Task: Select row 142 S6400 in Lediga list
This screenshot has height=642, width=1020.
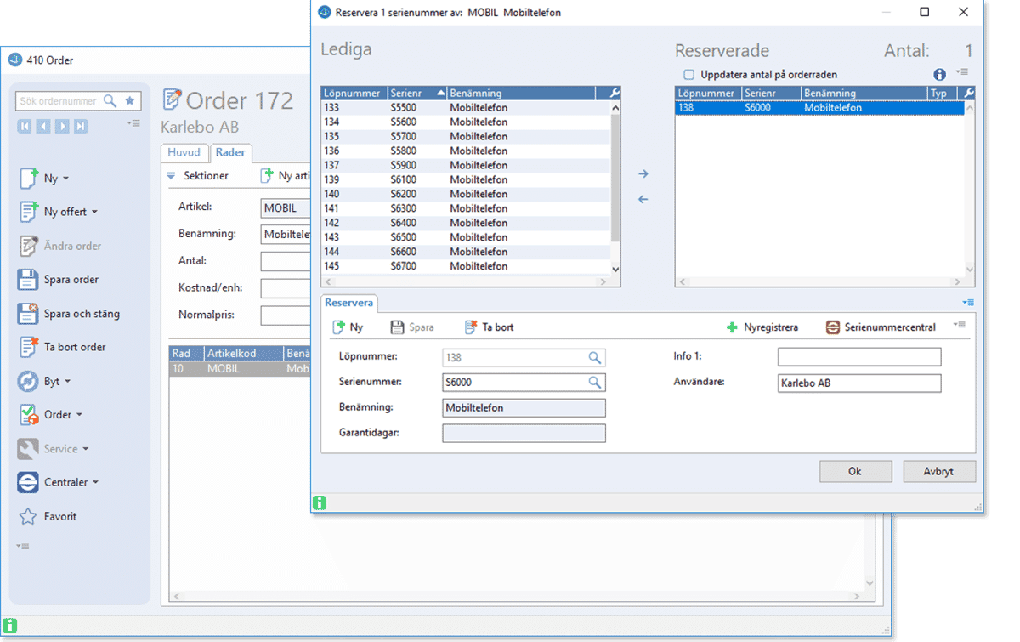Action: (465, 224)
